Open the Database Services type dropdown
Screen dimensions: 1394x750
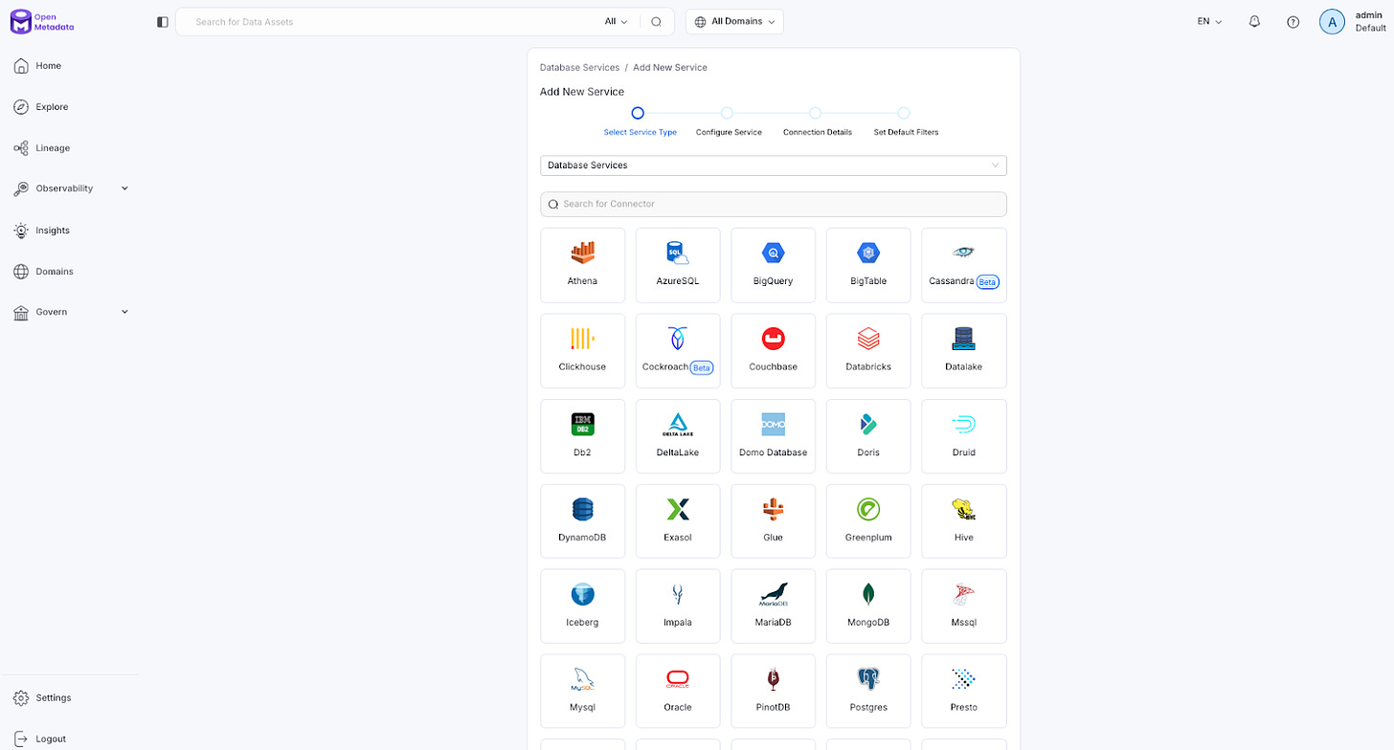pos(774,165)
